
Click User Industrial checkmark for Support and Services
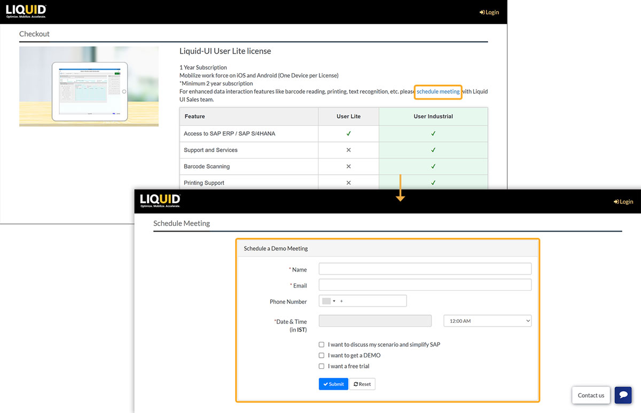pyautogui.click(x=433, y=150)
